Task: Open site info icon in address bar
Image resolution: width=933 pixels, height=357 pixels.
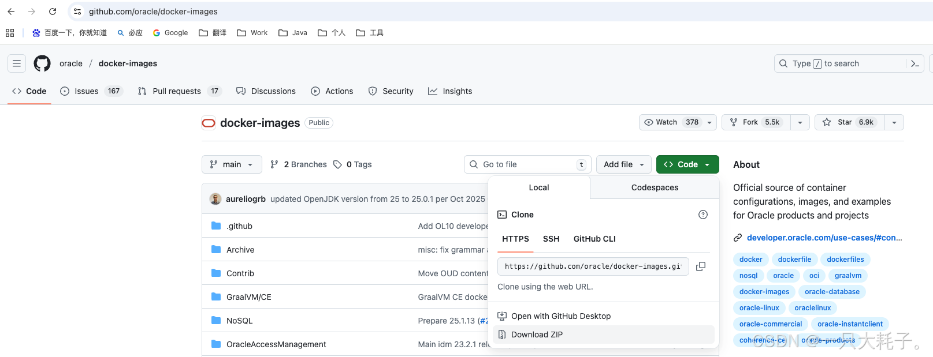Action: [77, 12]
